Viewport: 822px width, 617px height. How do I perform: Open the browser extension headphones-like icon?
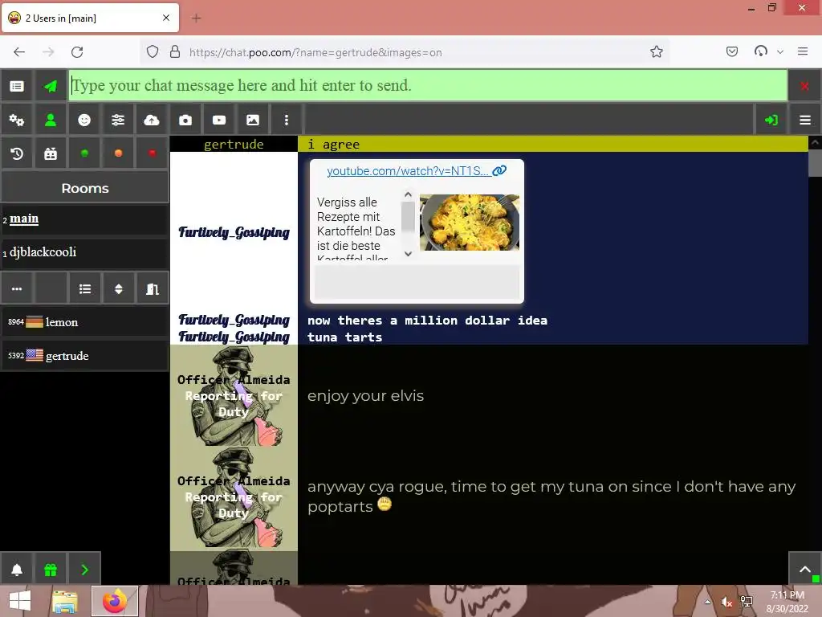click(x=761, y=51)
